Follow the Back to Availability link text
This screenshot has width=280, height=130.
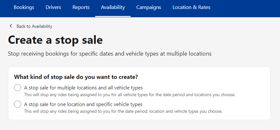pos(34,26)
